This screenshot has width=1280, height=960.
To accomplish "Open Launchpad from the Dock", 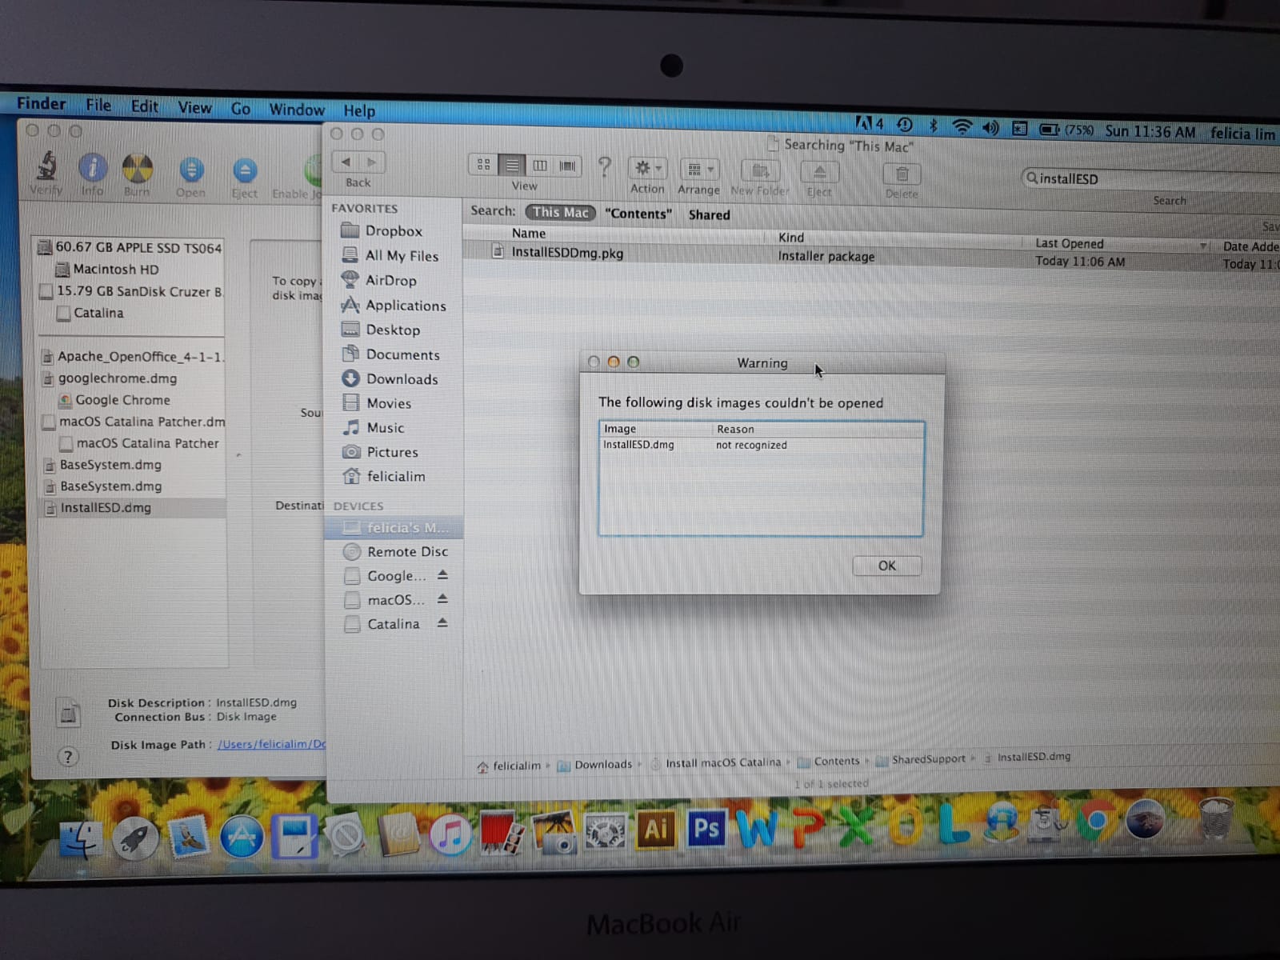I will point(135,838).
